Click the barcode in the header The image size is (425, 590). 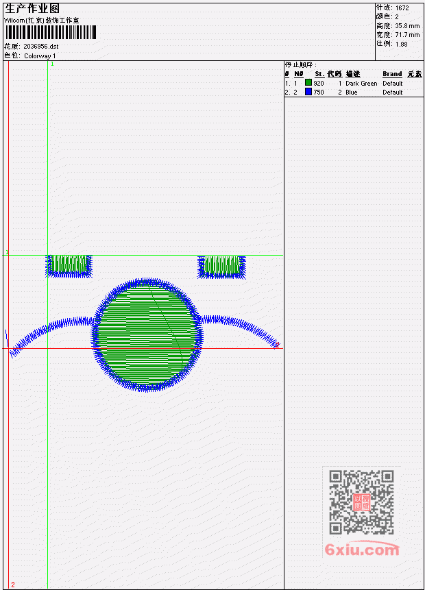(x=51, y=32)
